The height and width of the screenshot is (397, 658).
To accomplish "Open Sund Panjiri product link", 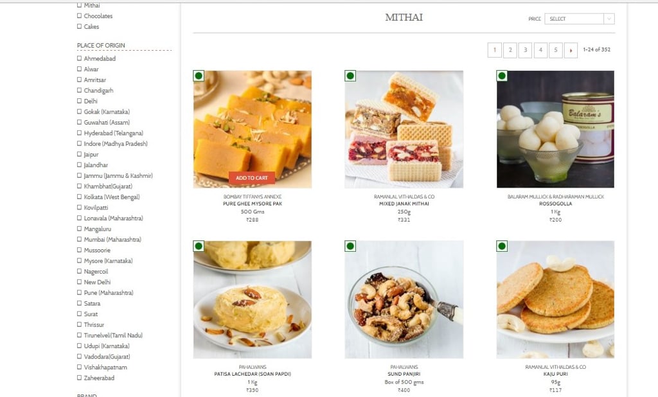I will pos(404,374).
